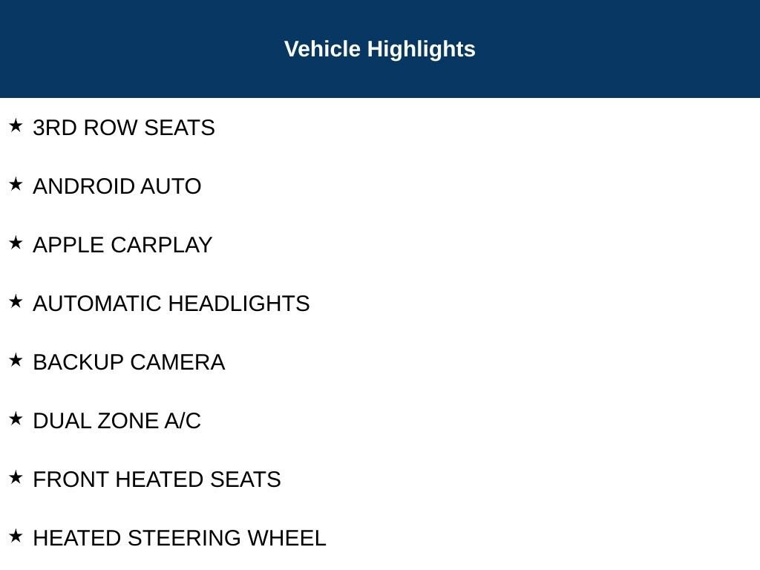Select the 3RD ROW SEATS highlight text

124,128
